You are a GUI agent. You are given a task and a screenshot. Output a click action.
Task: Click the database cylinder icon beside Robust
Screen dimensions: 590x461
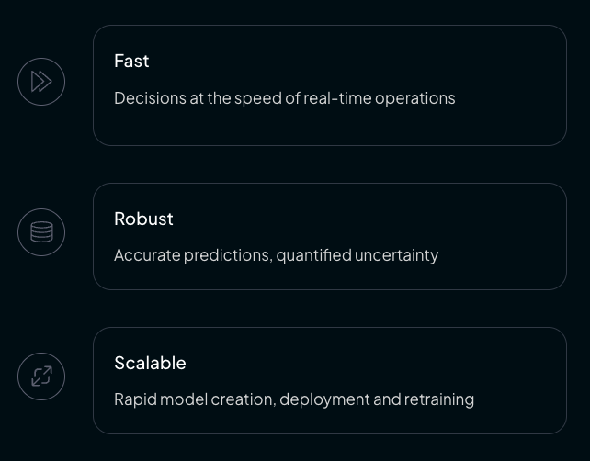41,232
